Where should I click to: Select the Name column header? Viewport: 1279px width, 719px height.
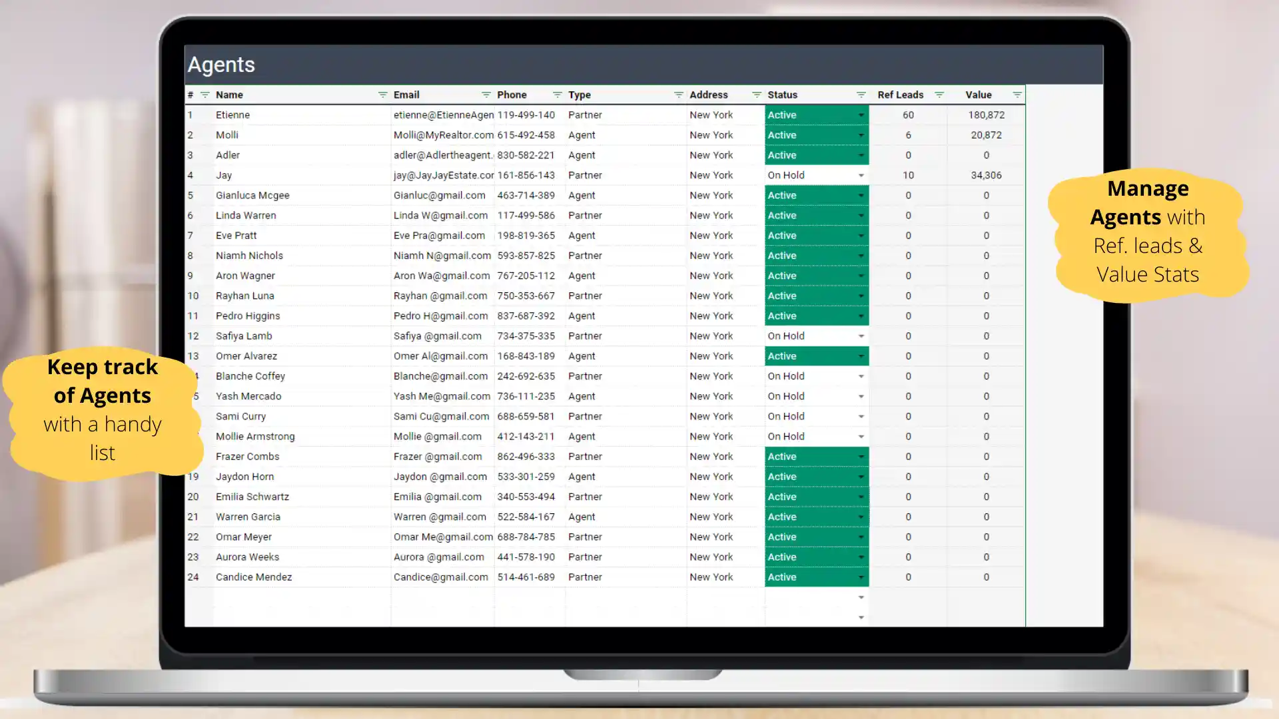click(x=229, y=95)
